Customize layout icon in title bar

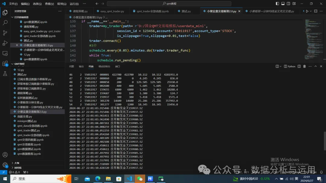click(x=294, y=4)
